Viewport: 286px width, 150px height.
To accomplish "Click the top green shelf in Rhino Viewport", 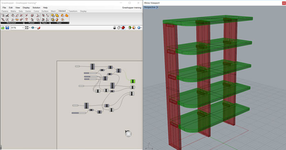I will pos(208,20).
